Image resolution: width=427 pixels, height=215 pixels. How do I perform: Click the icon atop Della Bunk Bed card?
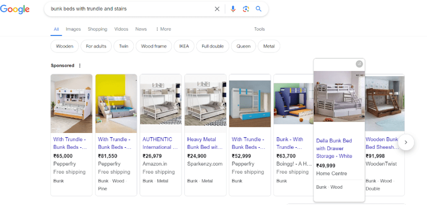359,64
